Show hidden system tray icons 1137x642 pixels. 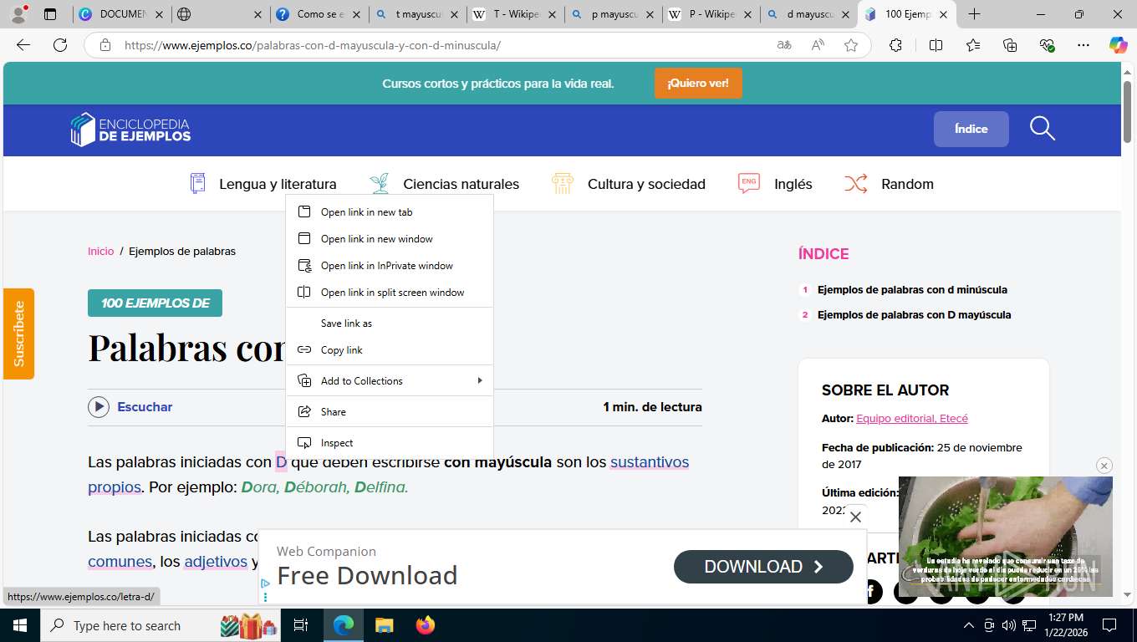(969, 625)
